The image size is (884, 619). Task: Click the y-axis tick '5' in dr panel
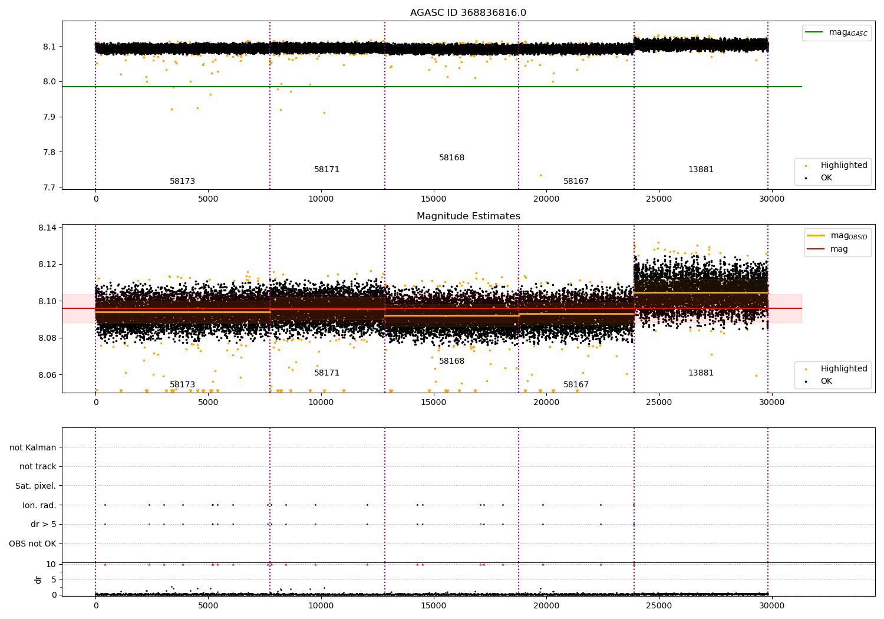(54, 580)
